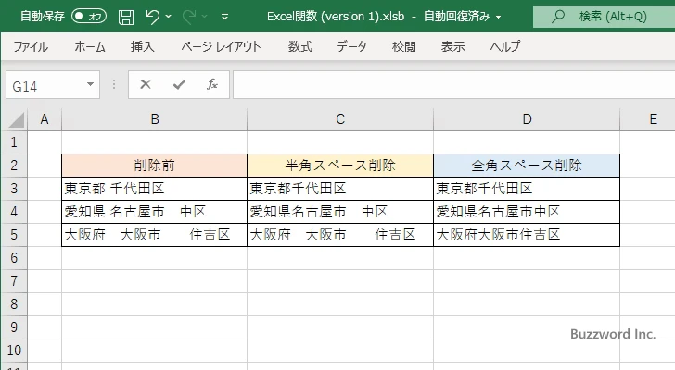Viewport: 675px width, 370px height.
Task: Select the 全角スペース削除 header cell
Action: pyautogui.click(x=527, y=166)
